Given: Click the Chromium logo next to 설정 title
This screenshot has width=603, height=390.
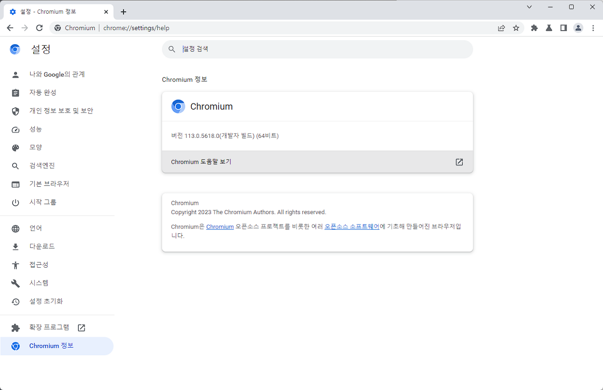Looking at the screenshot, I should coord(15,49).
